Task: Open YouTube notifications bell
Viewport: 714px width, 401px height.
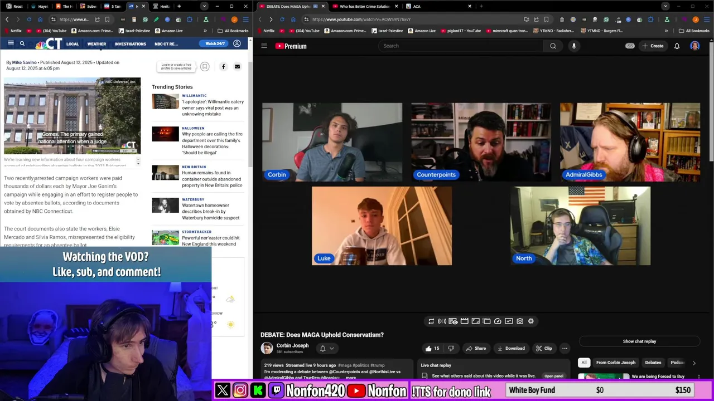Action: tap(677, 46)
